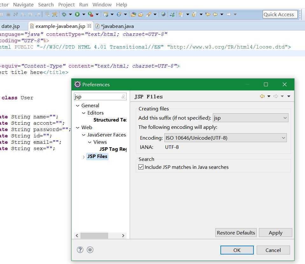This screenshot has width=305, height=264.
Task: Open the Run menu
Action: click(x=84, y=4)
